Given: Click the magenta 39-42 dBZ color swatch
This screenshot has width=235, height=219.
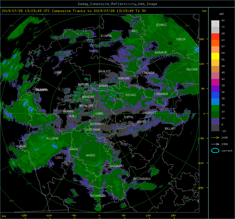Looking at the screenshot, I should tap(215, 82).
